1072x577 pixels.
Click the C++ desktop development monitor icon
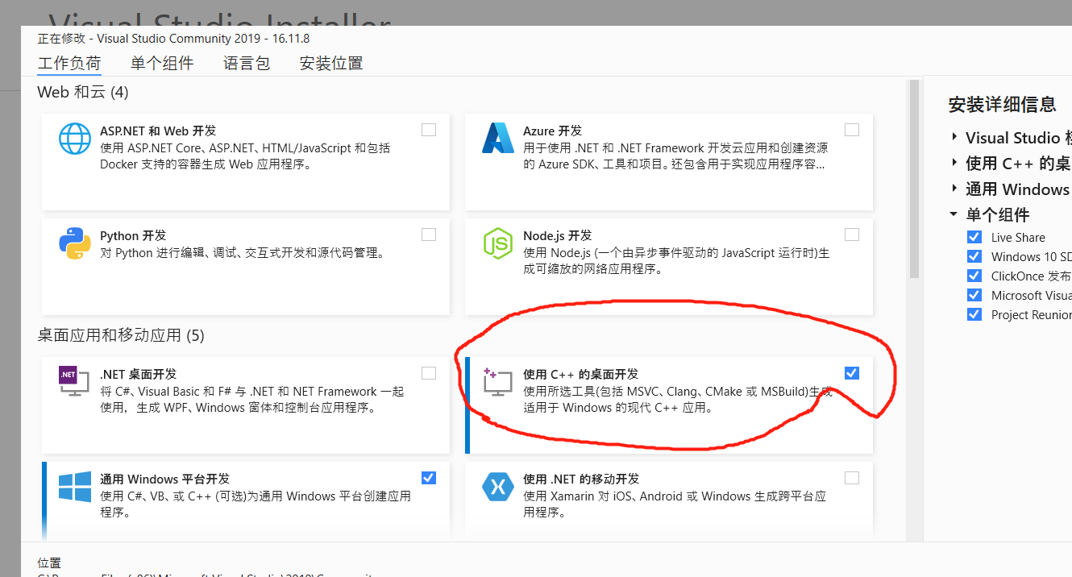click(x=498, y=381)
